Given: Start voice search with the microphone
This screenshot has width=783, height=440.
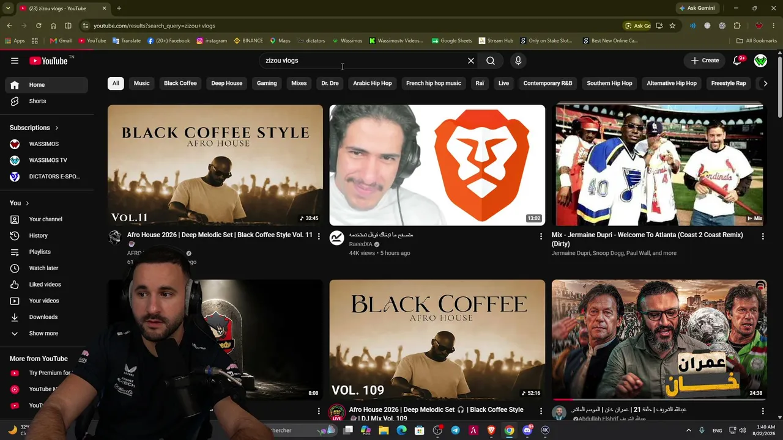Looking at the screenshot, I should [518, 61].
